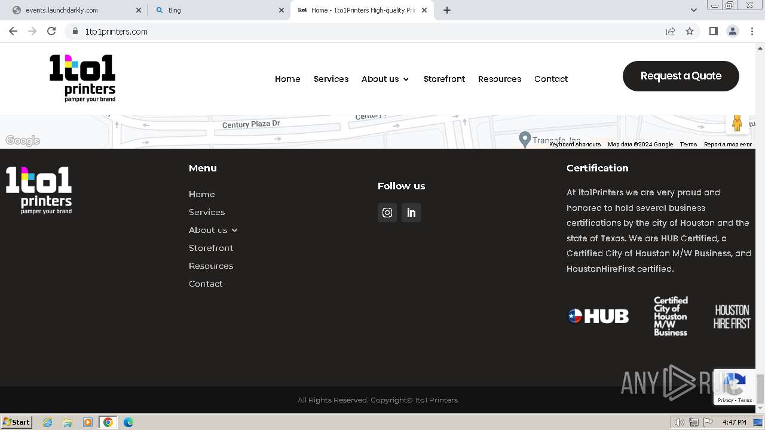Click the 'All Rights Reserved' copyright text
This screenshot has width=765, height=430.
pos(378,400)
